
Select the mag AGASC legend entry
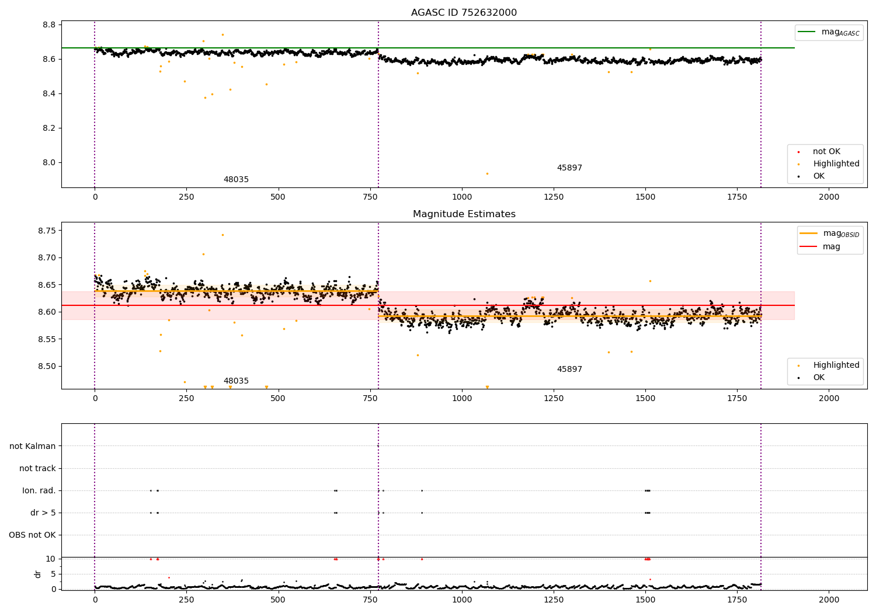coord(829,32)
